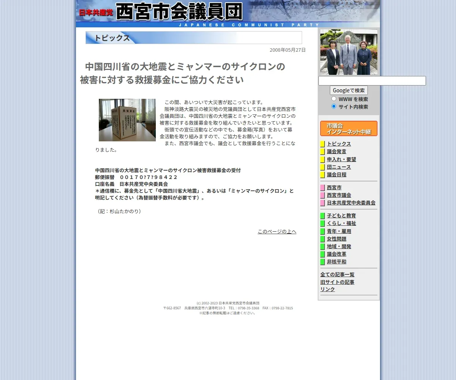The height and width of the screenshot is (380, 456).
Task: Visit the 西宮市 external link
Action: click(x=334, y=188)
